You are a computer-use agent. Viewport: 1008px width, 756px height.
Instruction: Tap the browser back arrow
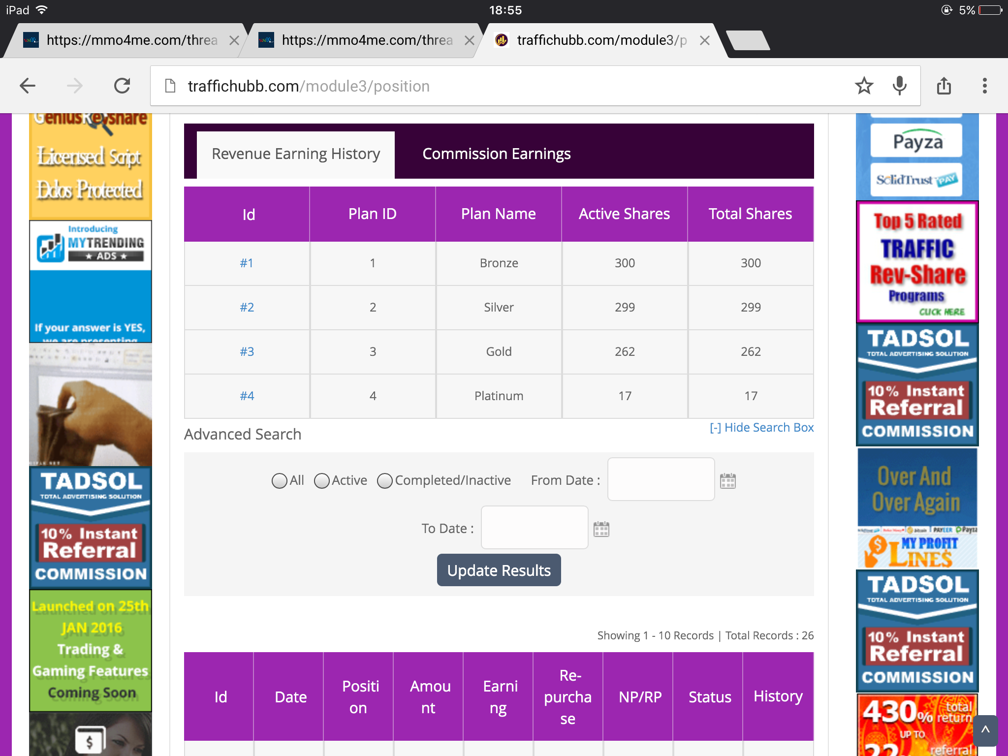coord(28,86)
